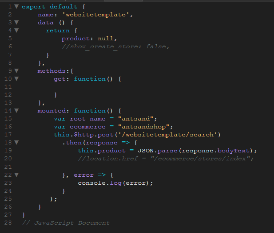Click the 'root_name' variable on line 15
The width and height of the screenshot is (274, 233).
87,119
